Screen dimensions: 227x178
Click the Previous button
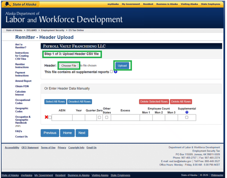(x=50, y=133)
